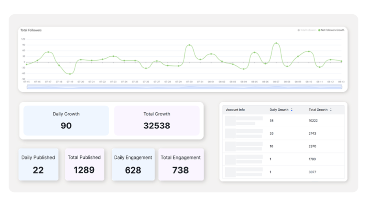Open the Total Published 1289 card
The width and height of the screenshot is (367, 204).
pyautogui.click(x=84, y=164)
